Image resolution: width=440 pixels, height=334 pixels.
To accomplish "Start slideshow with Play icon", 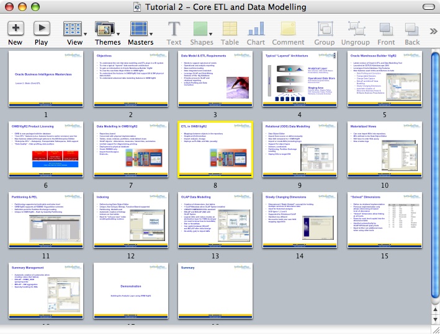I will [42, 29].
